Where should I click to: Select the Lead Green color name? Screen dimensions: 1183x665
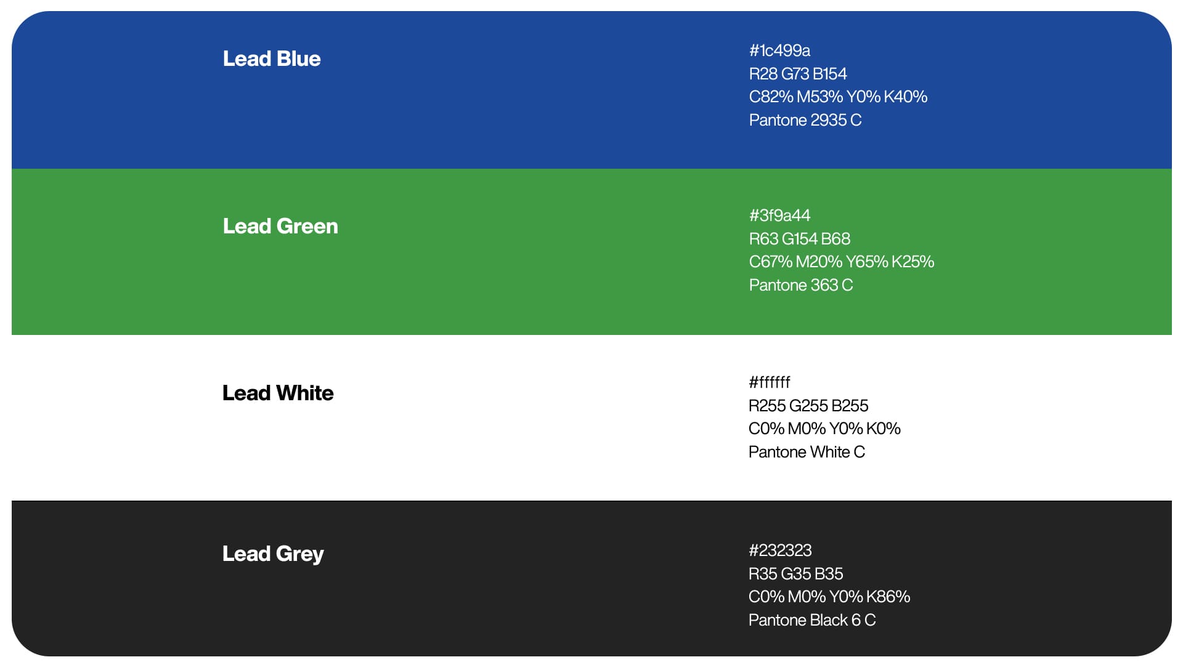click(x=280, y=226)
